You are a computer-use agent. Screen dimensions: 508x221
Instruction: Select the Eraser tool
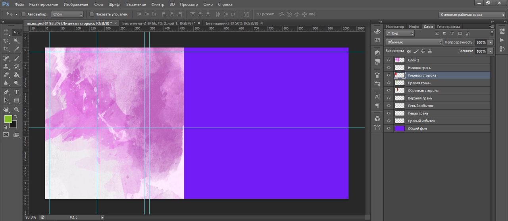click(6, 75)
